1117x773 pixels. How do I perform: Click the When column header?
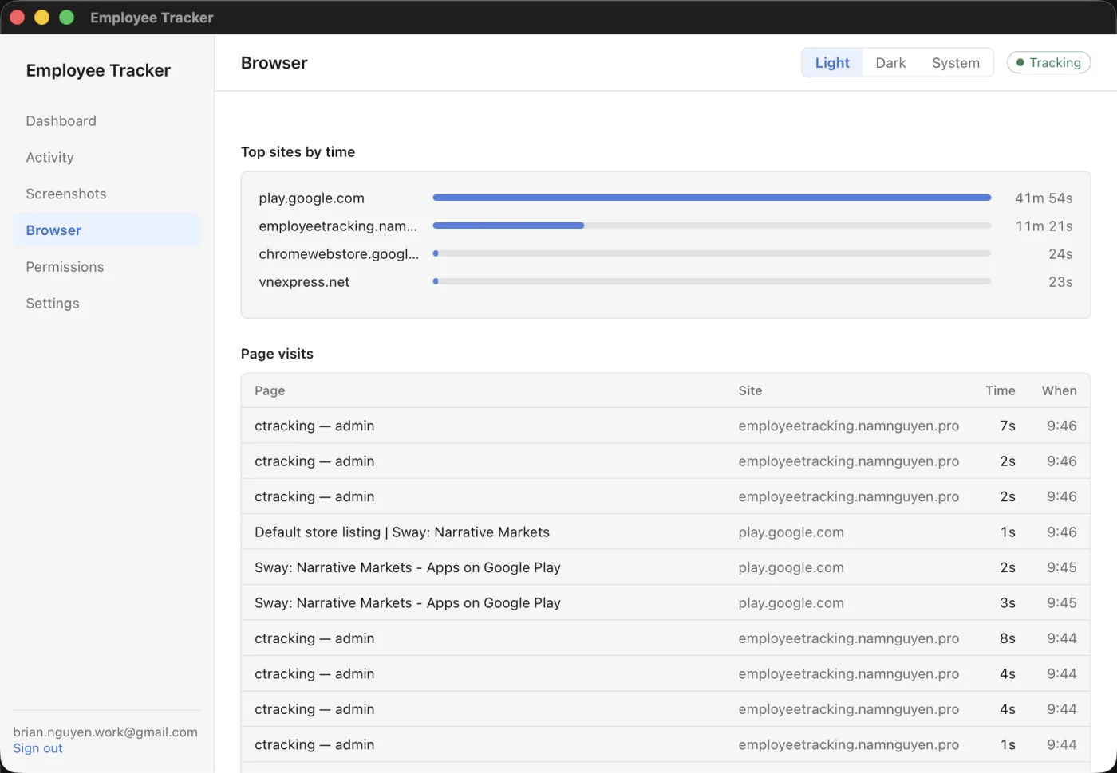point(1059,390)
